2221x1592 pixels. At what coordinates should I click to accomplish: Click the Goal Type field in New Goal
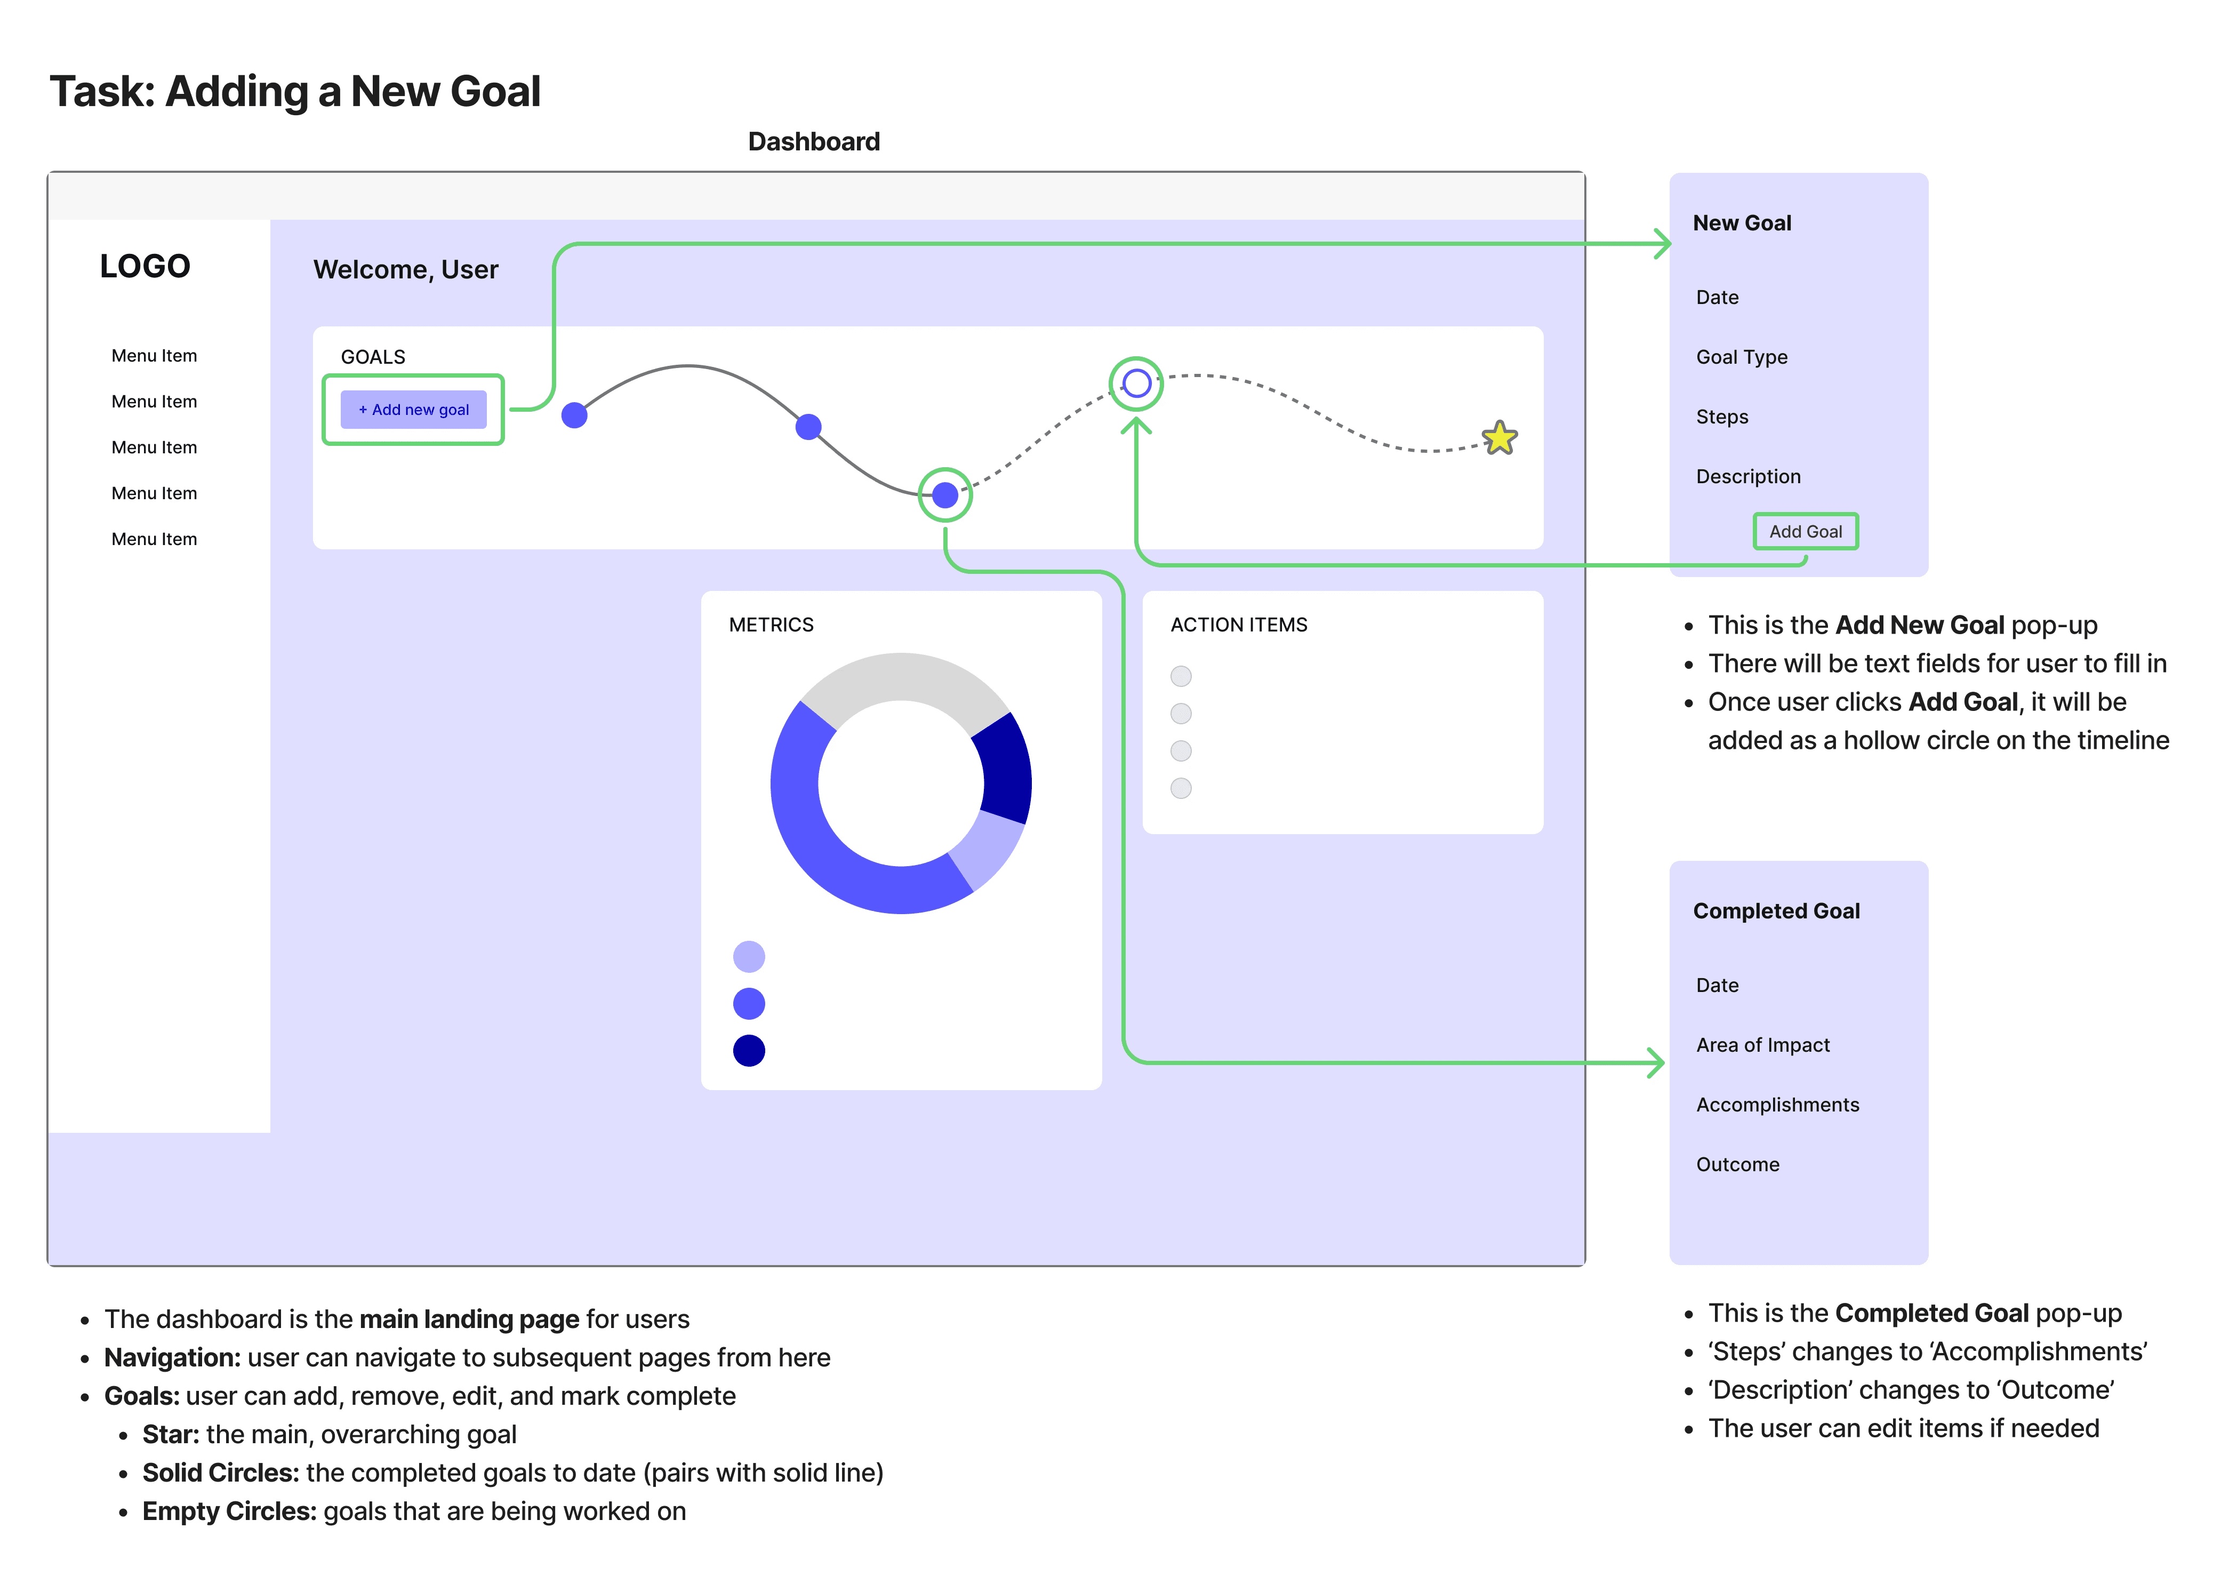click(x=1741, y=357)
